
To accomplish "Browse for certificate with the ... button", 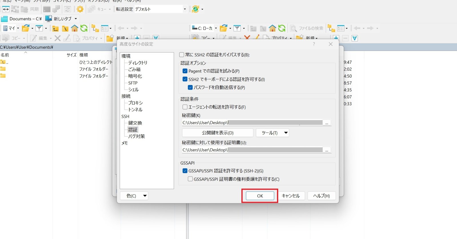I will point(327,150).
